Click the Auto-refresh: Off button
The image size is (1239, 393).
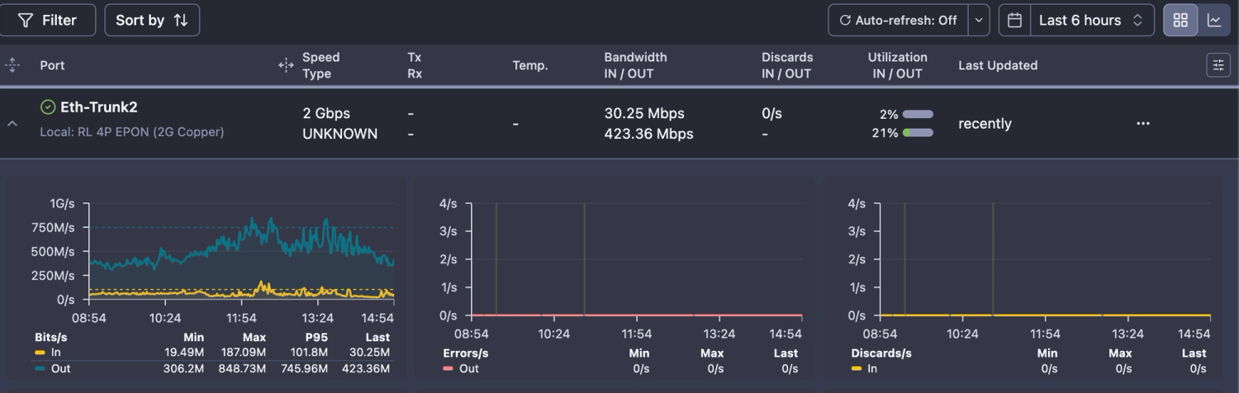tap(898, 20)
